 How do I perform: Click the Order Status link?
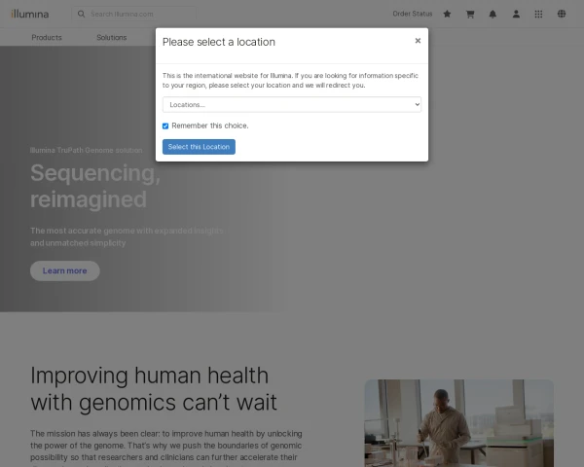[x=413, y=14]
